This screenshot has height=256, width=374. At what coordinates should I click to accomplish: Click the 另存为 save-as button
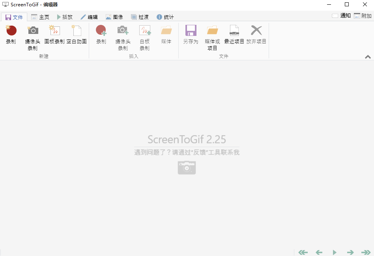pyautogui.click(x=191, y=35)
